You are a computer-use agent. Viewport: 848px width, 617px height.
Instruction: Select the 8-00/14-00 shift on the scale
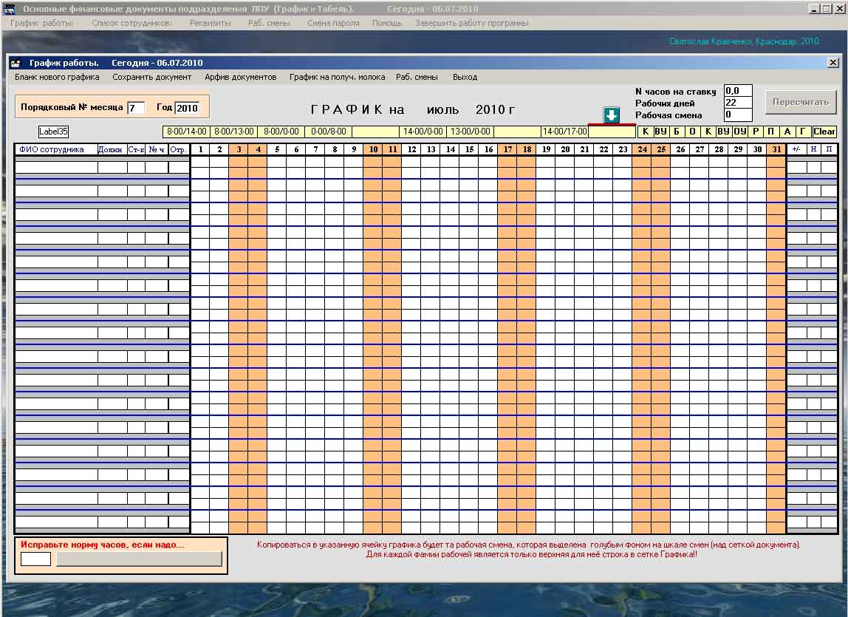tap(187, 132)
